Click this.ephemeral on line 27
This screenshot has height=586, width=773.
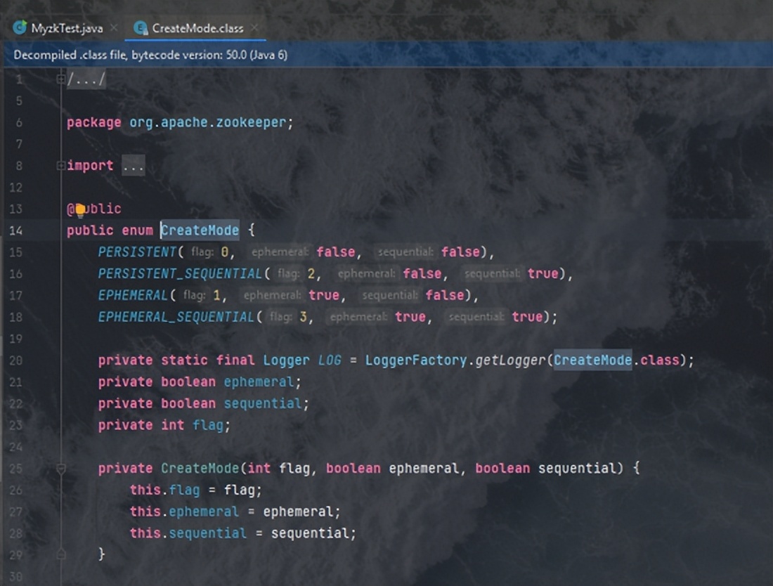(x=184, y=512)
